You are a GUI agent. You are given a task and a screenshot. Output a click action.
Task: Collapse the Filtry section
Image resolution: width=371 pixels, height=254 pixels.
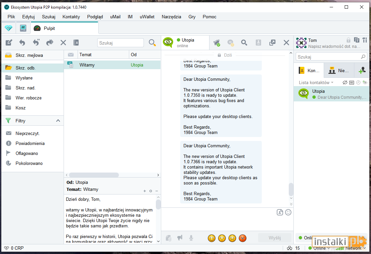tap(58, 121)
